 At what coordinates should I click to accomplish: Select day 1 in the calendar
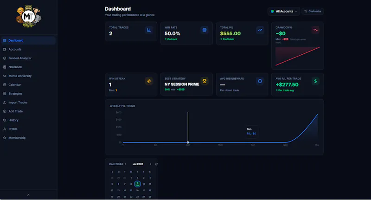coord(131,178)
